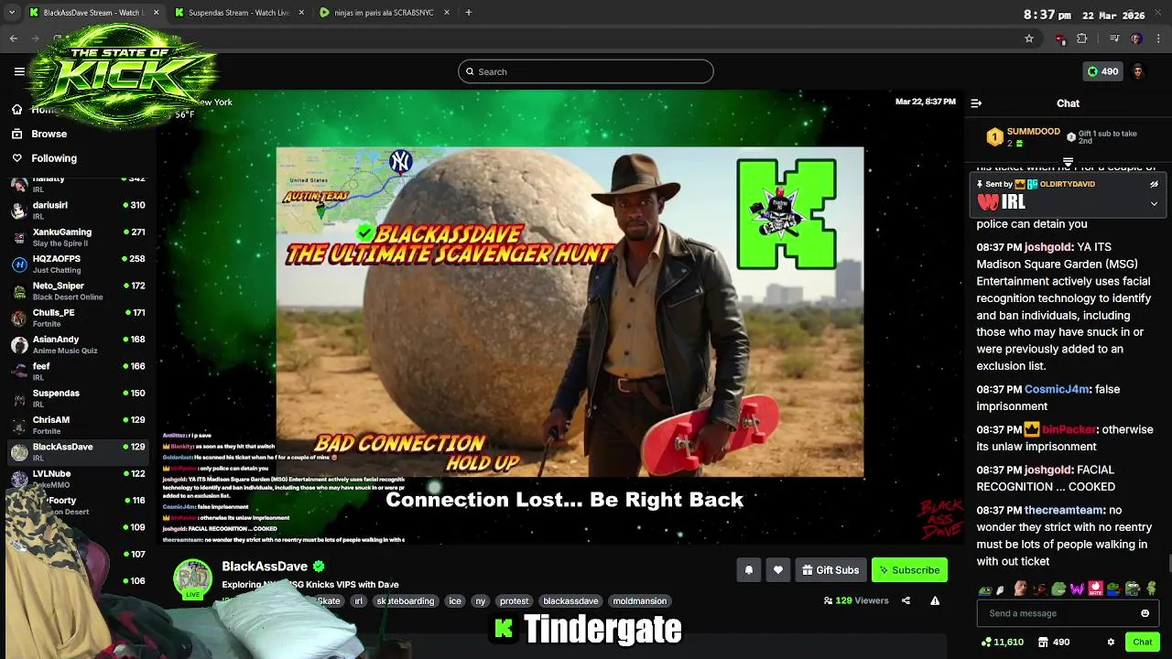Bookmark this page with star icon
The width and height of the screenshot is (1172, 659).
1029,38
